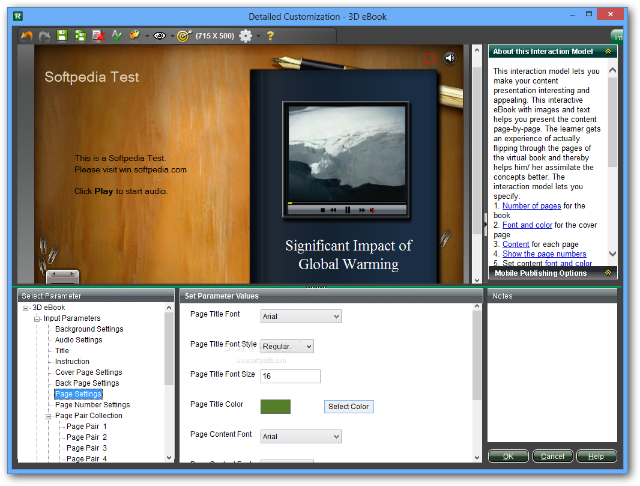
Task: Fast-forward the video in the preview player
Action: (x=362, y=210)
